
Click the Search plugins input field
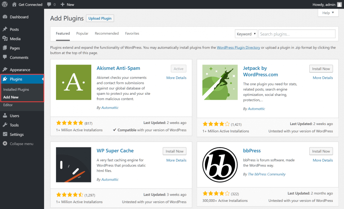pyautogui.click(x=297, y=34)
